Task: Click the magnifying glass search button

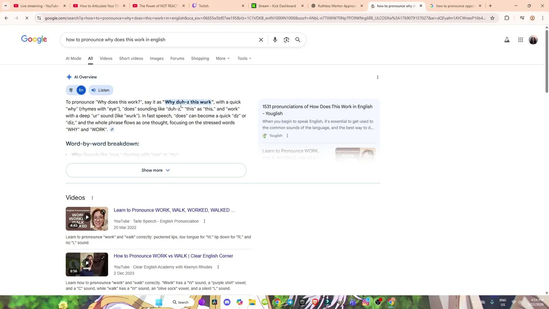Action: 298,40
